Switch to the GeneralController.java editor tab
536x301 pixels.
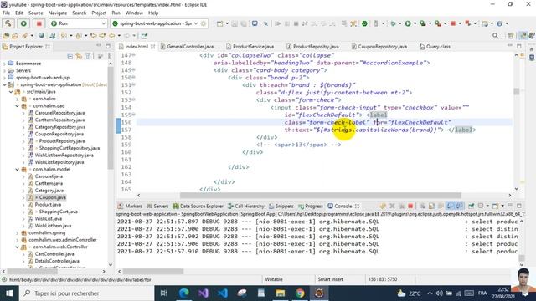[190, 47]
